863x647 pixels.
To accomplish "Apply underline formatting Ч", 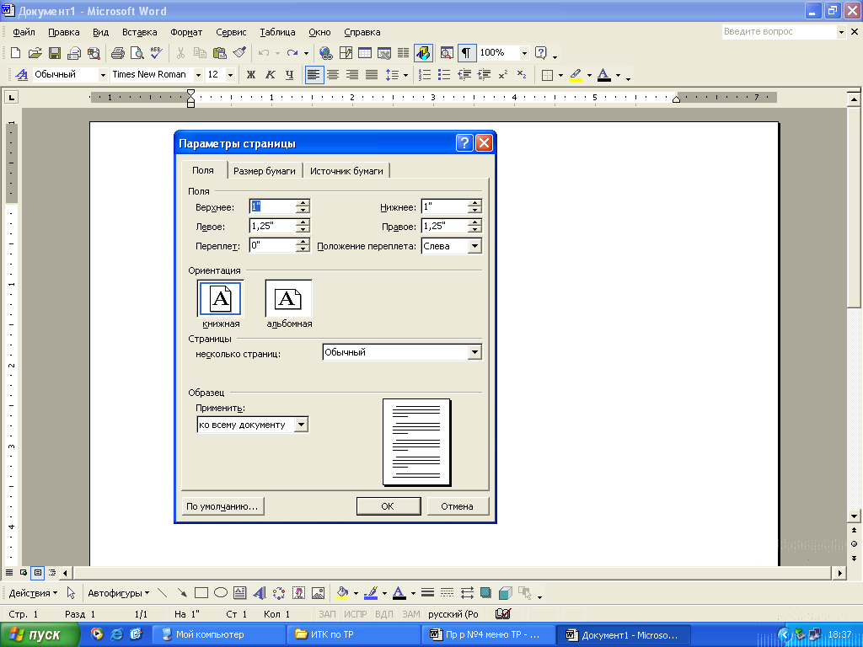I will (290, 75).
